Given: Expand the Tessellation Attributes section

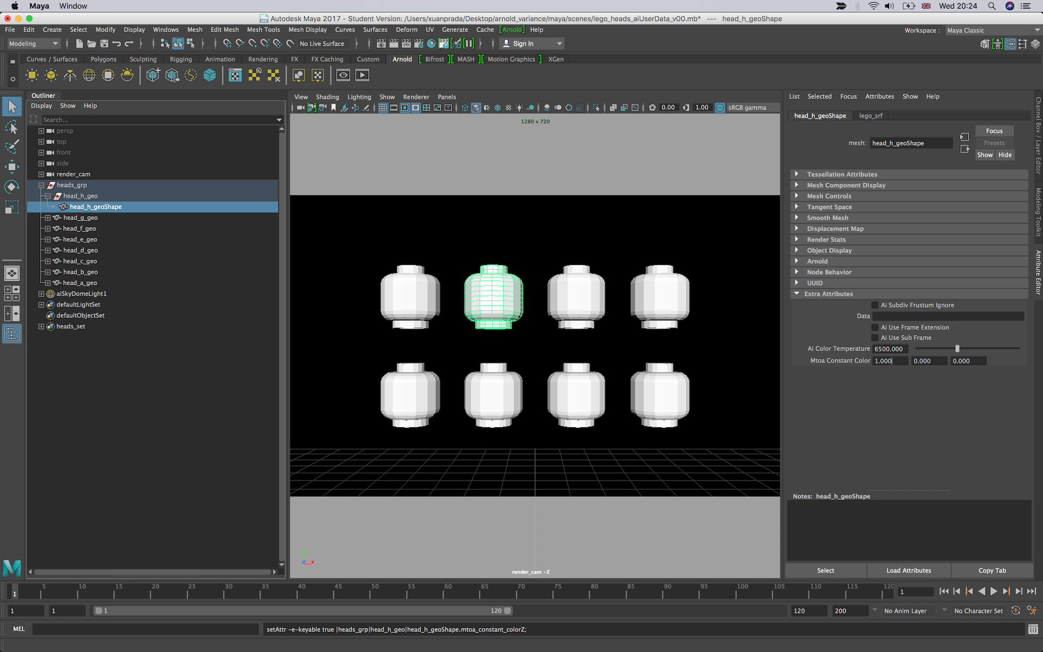Looking at the screenshot, I should coord(796,174).
